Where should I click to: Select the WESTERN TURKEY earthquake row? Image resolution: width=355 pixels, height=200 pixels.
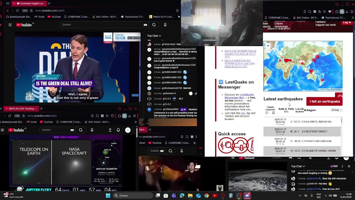[302, 131]
